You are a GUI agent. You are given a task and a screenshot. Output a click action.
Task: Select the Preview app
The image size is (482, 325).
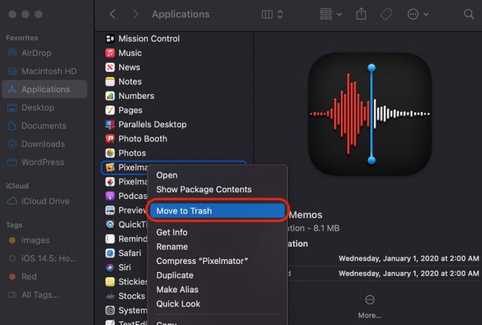(x=125, y=210)
